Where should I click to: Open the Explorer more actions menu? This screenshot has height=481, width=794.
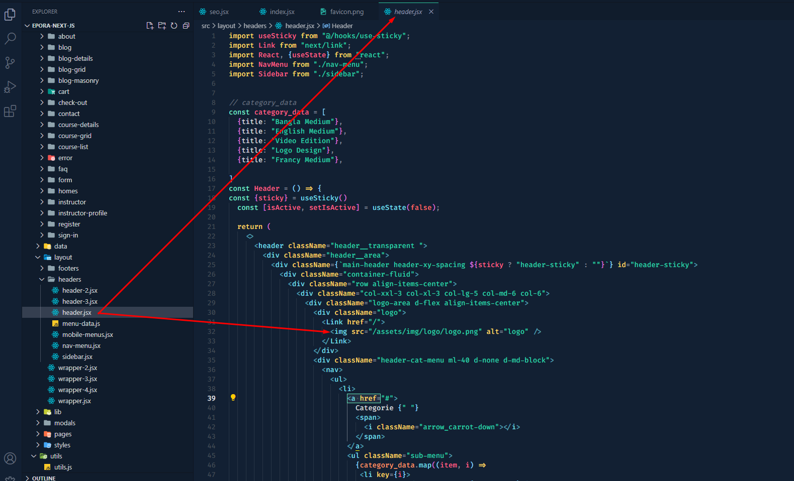(x=182, y=12)
